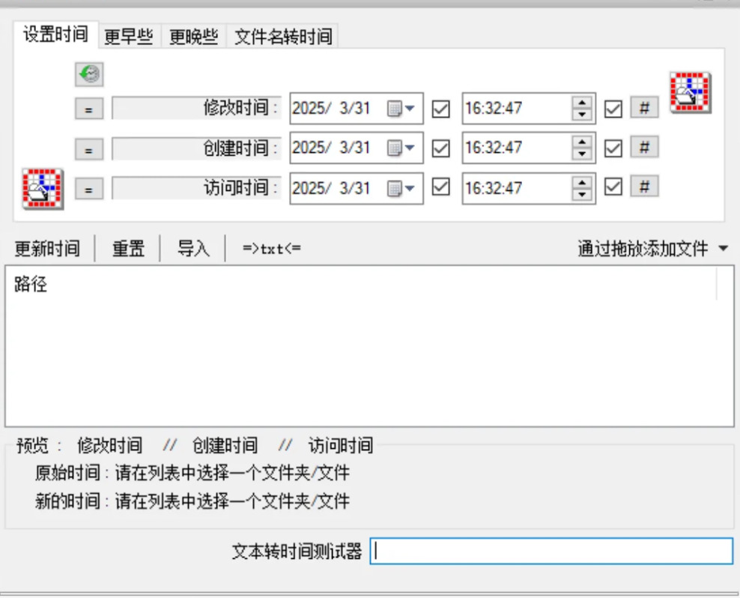740x598 pixels.
Task: Open the 通过拖放添加文件 dropdown menu
Action: [x=652, y=249]
